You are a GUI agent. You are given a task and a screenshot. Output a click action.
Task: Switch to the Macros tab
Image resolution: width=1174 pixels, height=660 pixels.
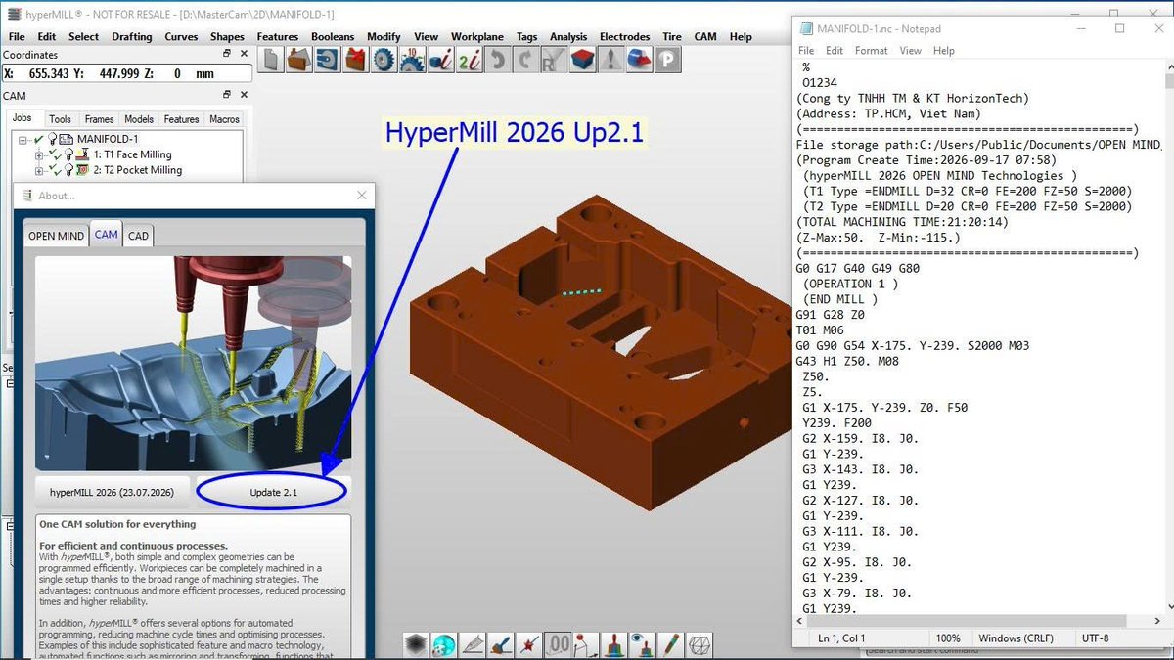(x=224, y=119)
